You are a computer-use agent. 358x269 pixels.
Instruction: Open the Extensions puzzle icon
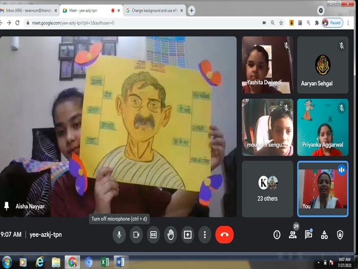pos(317,23)
